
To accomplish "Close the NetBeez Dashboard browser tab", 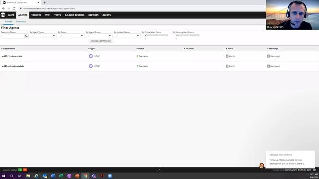I will coord(38,3).
